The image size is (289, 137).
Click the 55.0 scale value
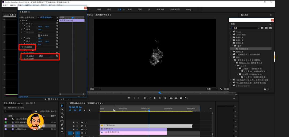coord(40,29)
